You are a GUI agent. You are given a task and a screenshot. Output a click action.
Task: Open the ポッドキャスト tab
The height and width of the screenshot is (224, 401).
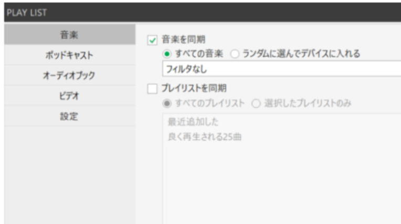tap(69, 55)
